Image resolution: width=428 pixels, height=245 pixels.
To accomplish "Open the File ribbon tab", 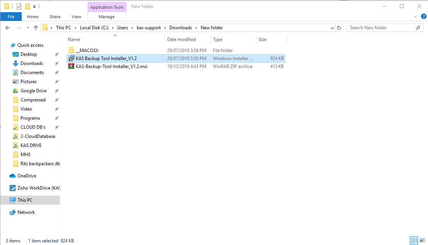I will click(11, 17).
